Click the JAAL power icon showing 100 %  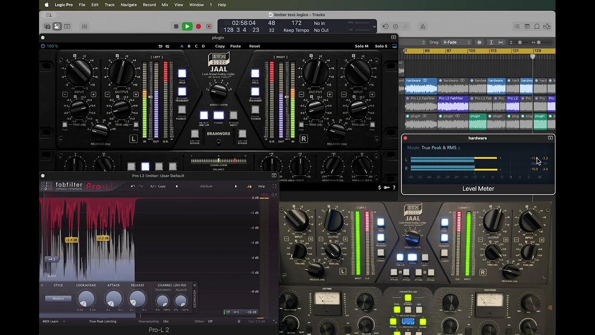click(43, 46)
